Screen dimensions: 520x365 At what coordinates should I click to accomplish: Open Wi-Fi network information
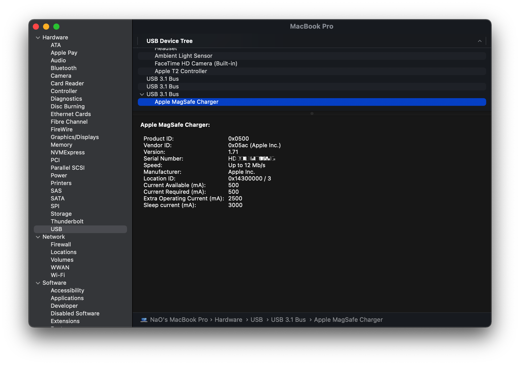coord(58,275)
